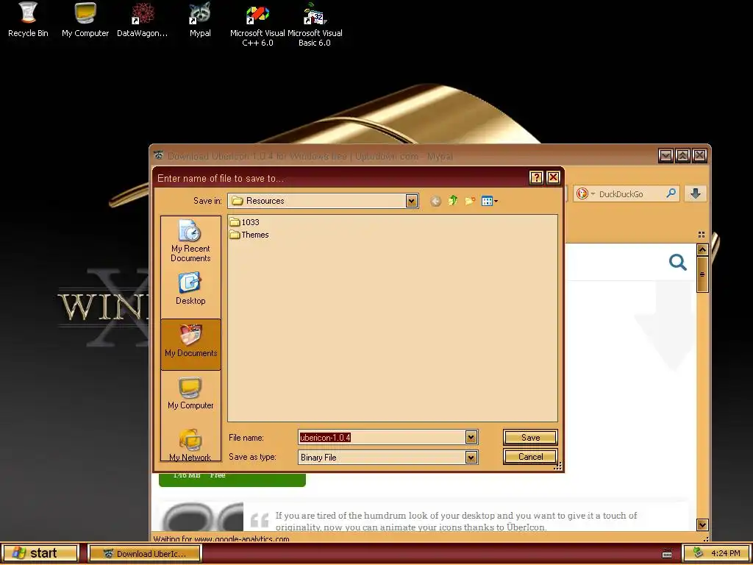The image size is (753, 565).
Task: Click the dialog Help question-mark button
Action: 536,178
